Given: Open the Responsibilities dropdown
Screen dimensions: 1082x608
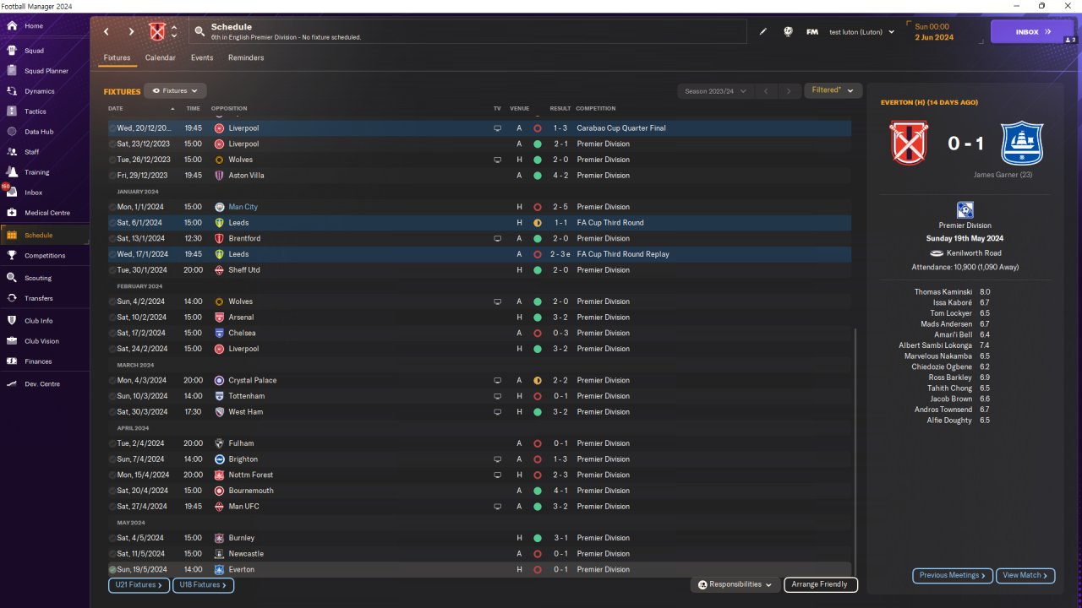Looking at the screenshot, I should point(735,584).
